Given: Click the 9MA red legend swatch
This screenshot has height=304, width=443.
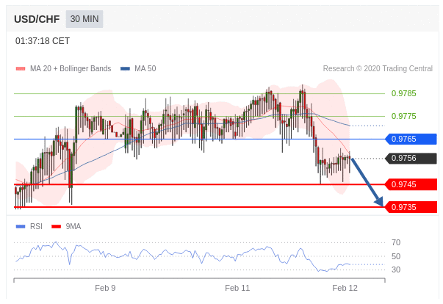Looking at the screenshot, I should (x=57, y=226).
